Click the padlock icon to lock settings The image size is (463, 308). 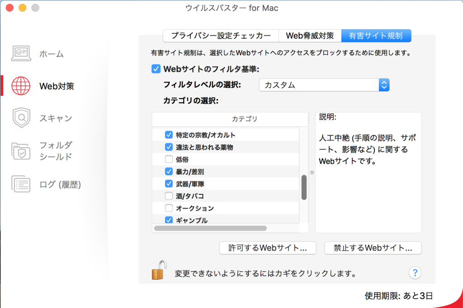pos(159,270)
